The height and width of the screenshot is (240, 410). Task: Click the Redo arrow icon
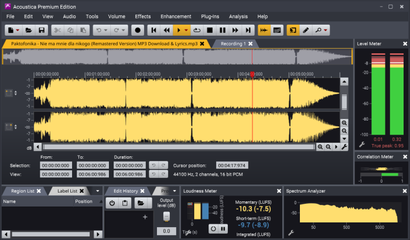tap(117, 30)
